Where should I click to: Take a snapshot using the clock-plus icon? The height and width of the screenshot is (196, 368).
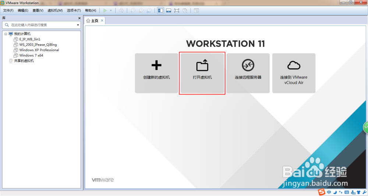pyautogui.click(x=133, y=11)
